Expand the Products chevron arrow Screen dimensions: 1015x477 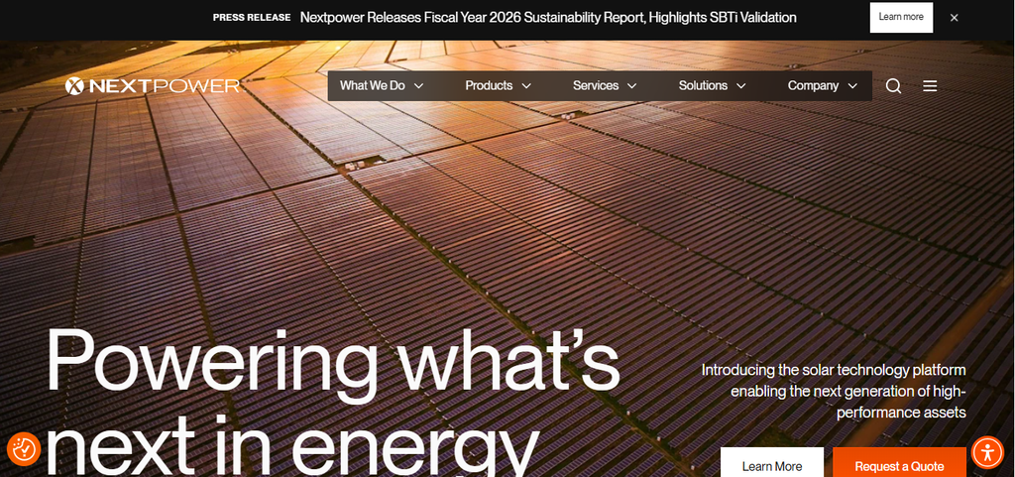click(526, 86)
